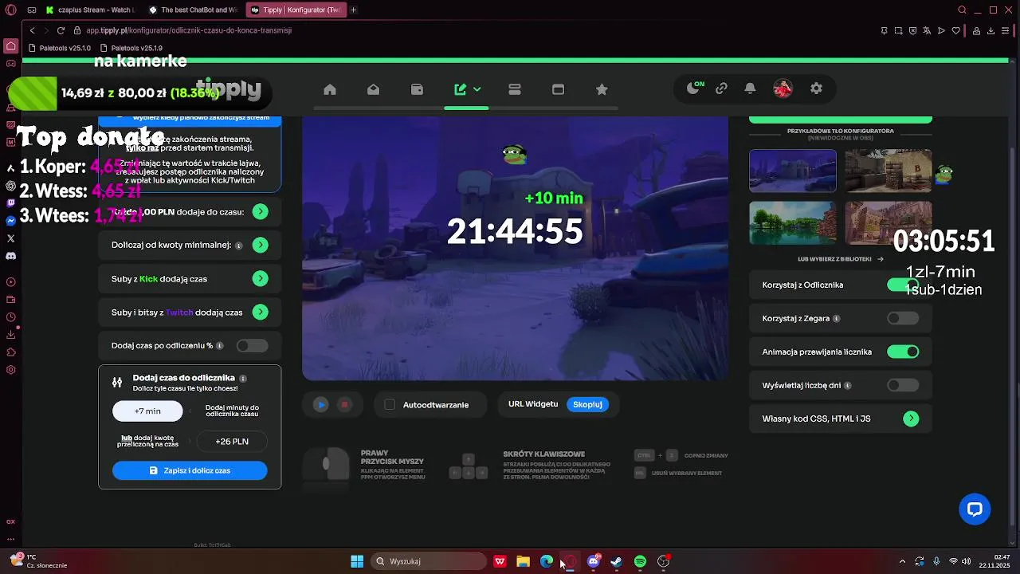Open the envelope messages icon in Tipply nav
Screen dimensions: 1020x574
373,89
